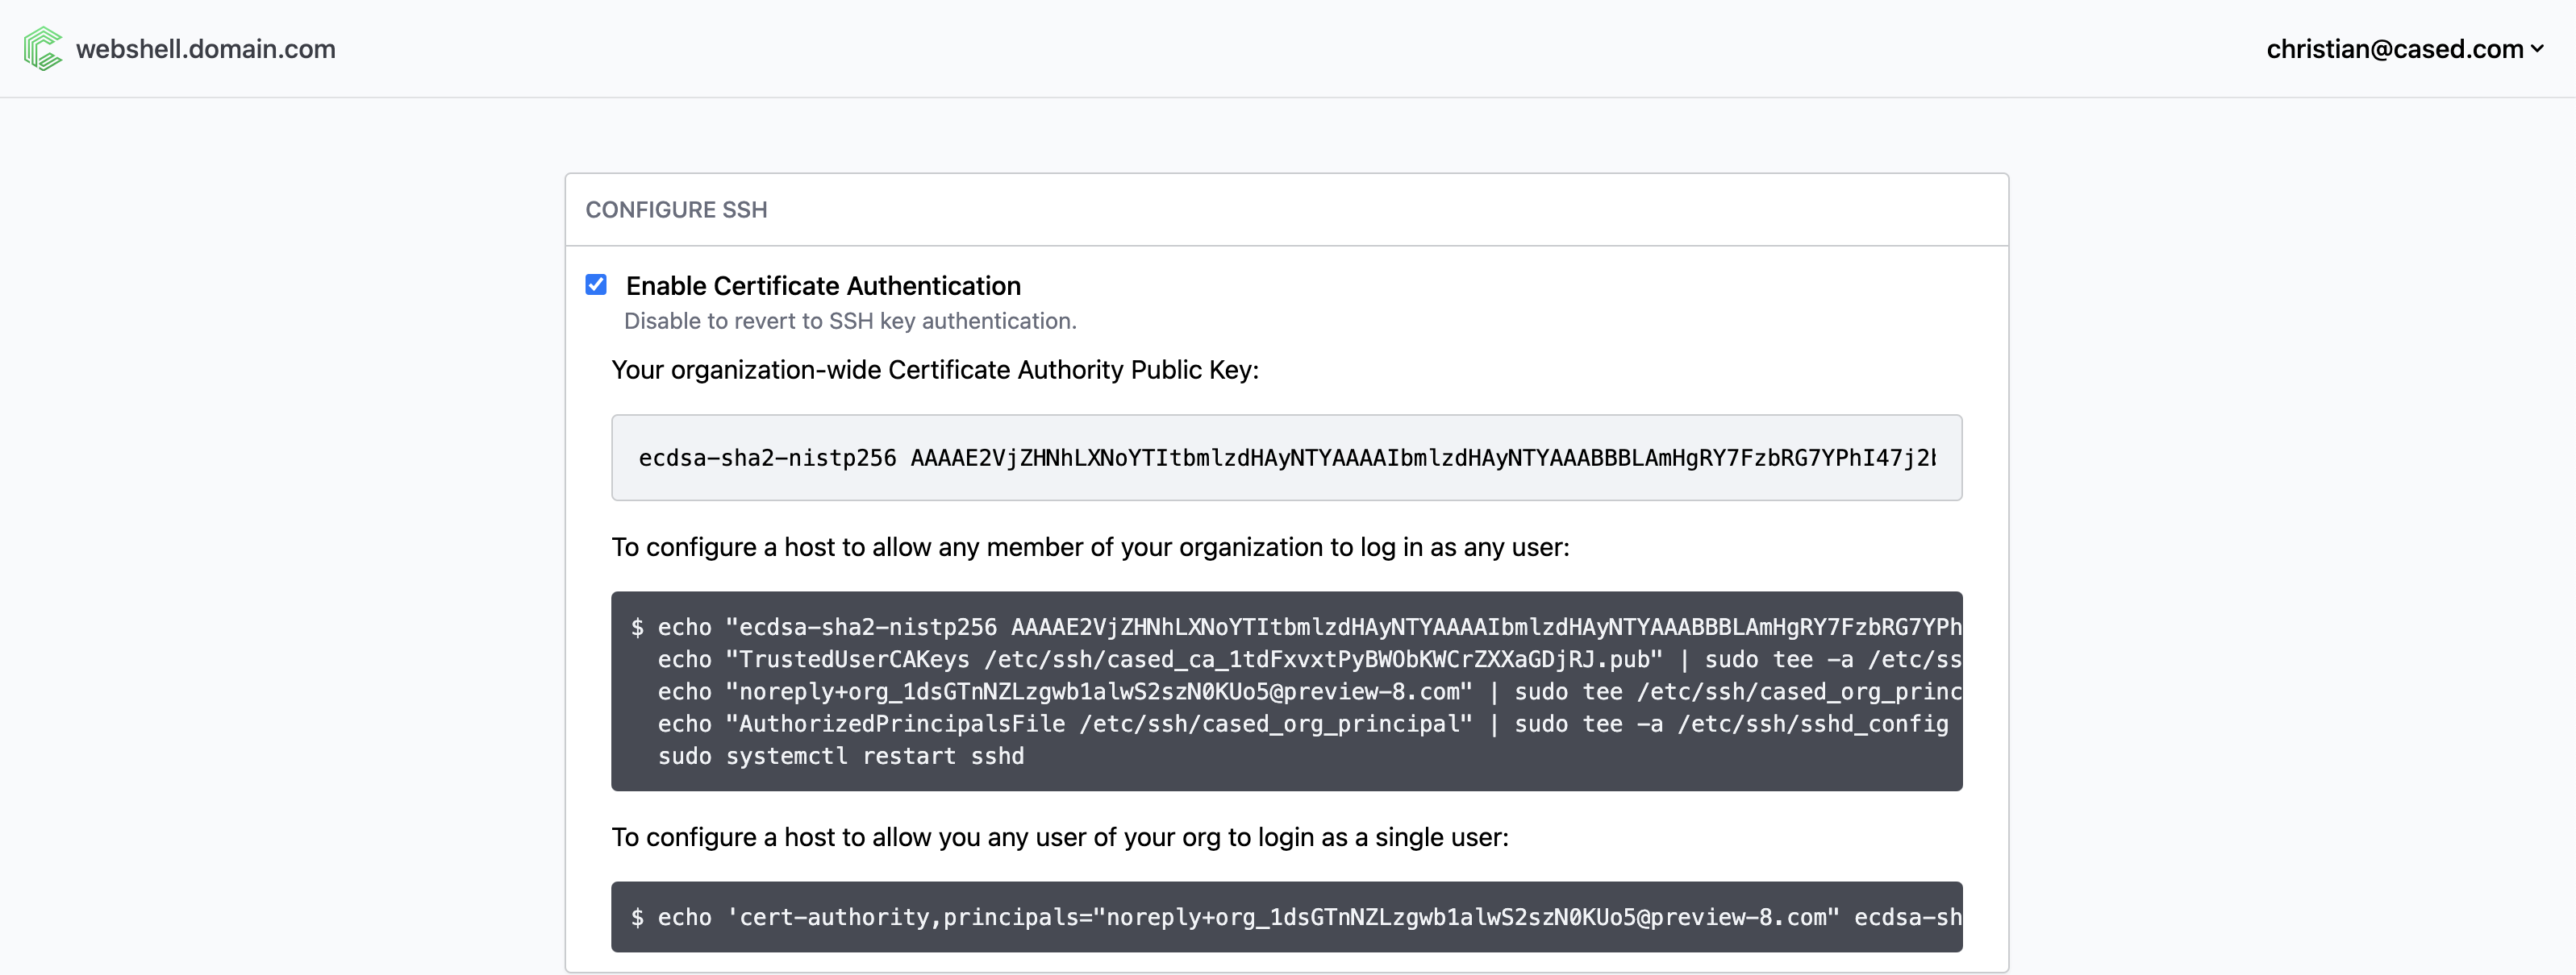Click the Cased logo icon
This screenshot has width=2576, height=975.
(43, 49)
